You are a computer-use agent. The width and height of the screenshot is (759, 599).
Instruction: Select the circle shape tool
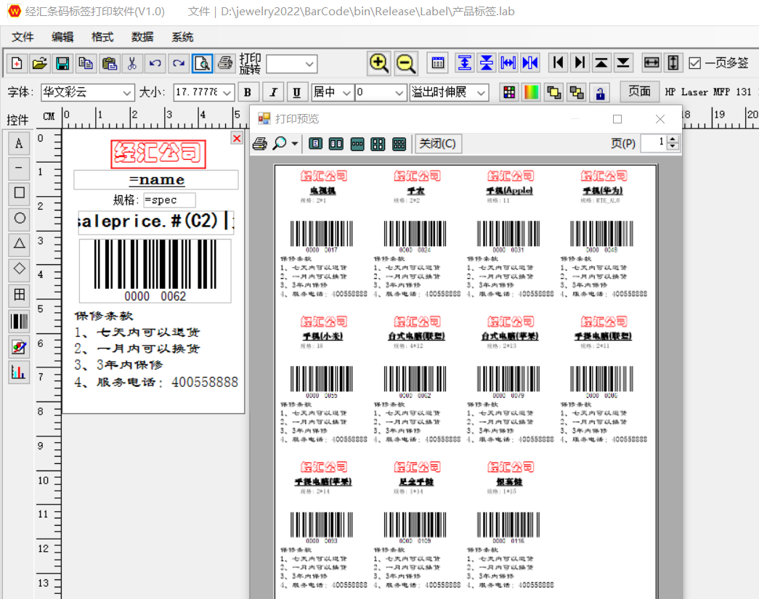[x=19, y=219]
